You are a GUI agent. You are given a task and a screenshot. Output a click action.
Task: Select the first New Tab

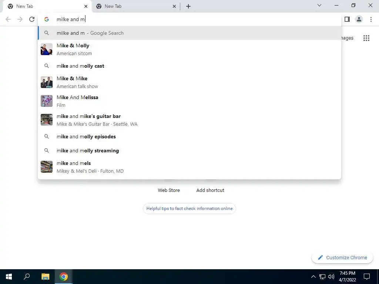[x=47, y=6]
